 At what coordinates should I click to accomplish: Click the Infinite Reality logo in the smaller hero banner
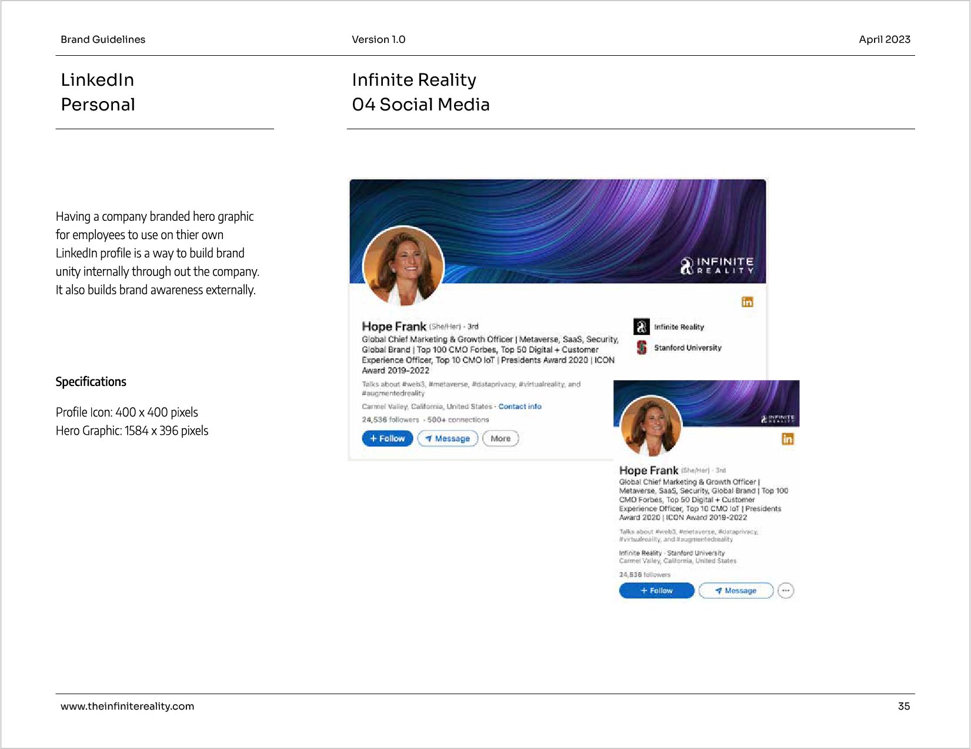[x=778, y=419]
